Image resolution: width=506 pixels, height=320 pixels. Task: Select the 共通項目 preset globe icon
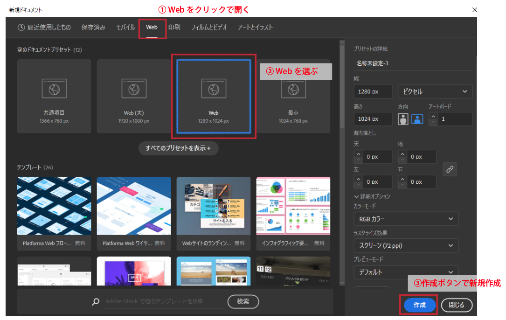tap(54, 88)
